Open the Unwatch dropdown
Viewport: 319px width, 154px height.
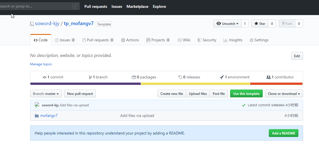[227, 24]
